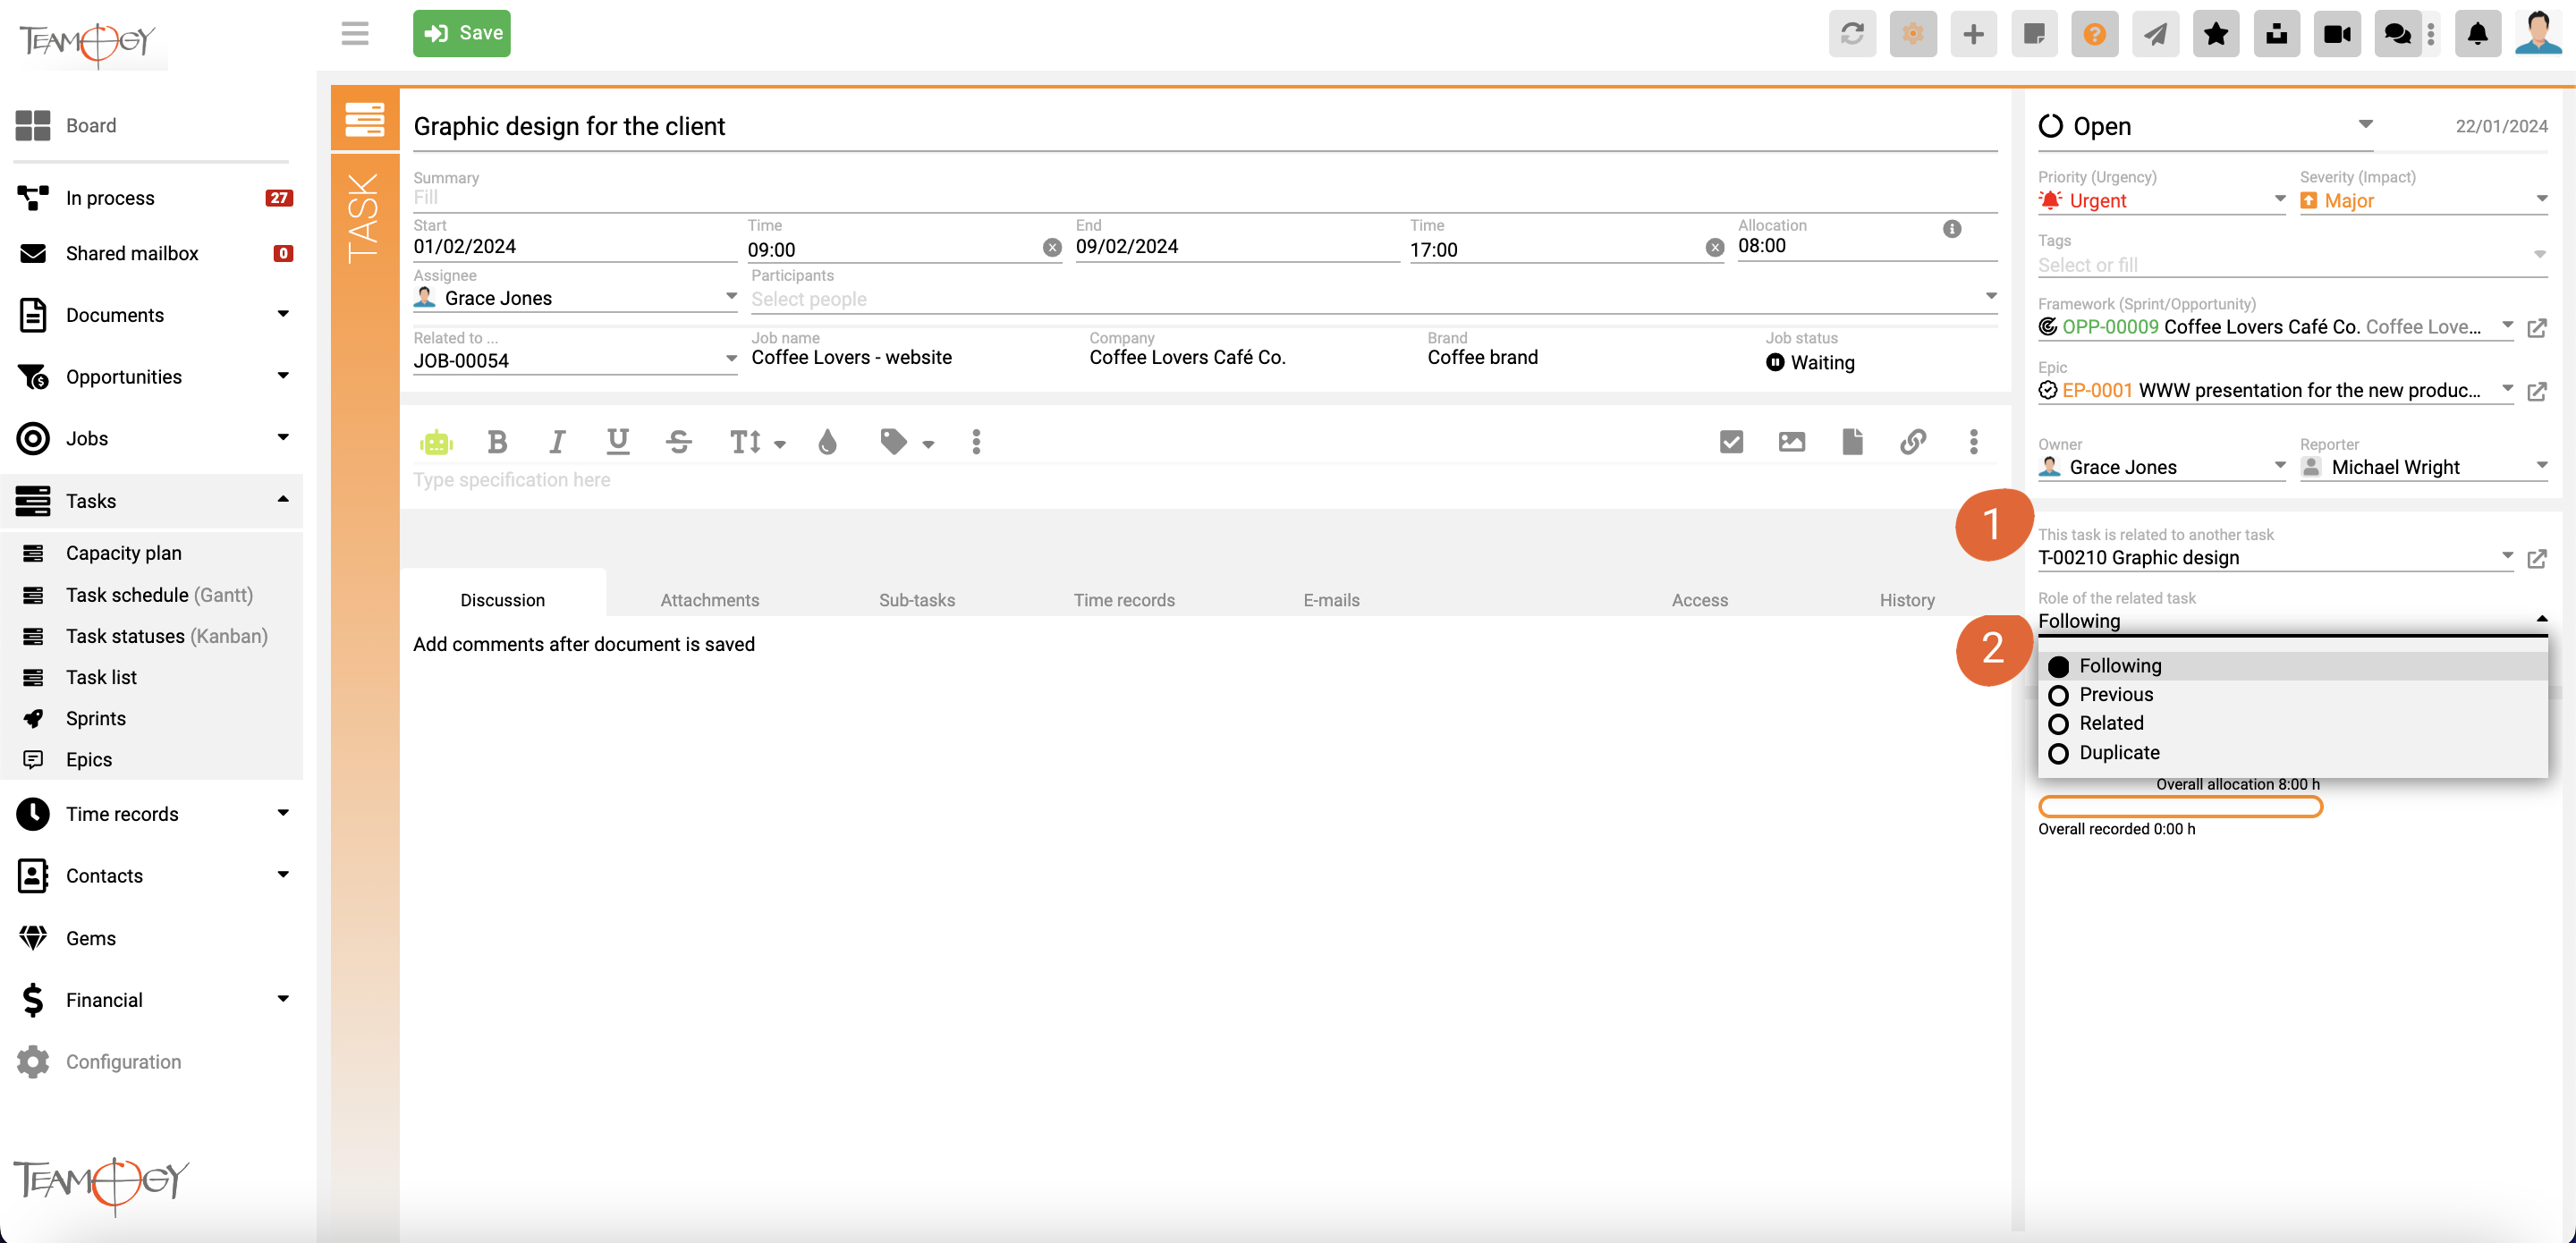Click the paper plane send icon

[x=2155, y=34]
